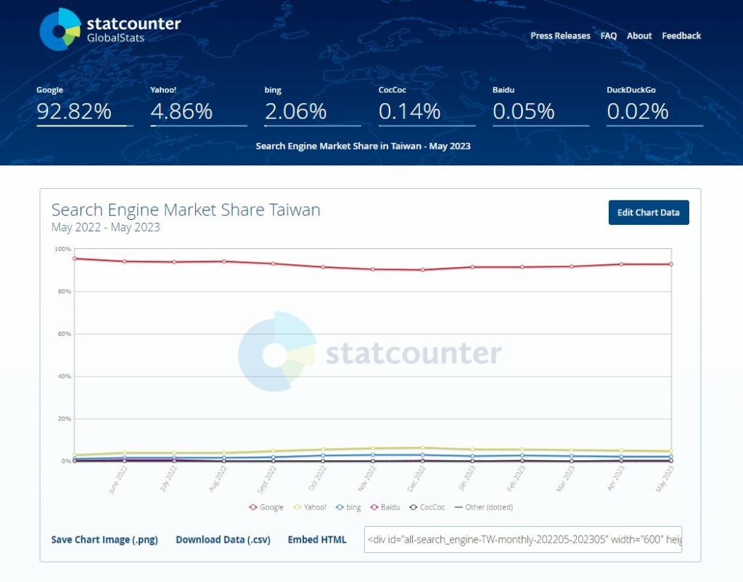Click the Statcounter GlobalStats logo

point(109,29)
